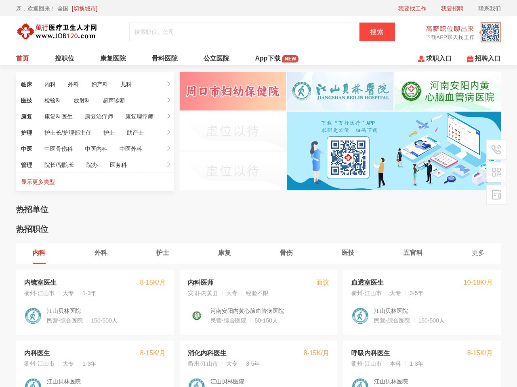Image resolution: width=517 pixels, height=387 pixels.
Task: Select 中医骨伤科 category link
Action: [59, 149]
